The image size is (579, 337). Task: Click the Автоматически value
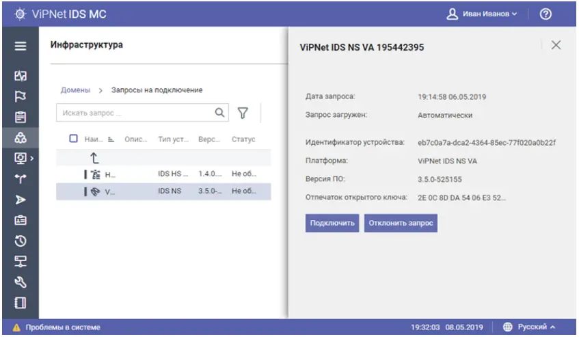(x=445, y=115)
